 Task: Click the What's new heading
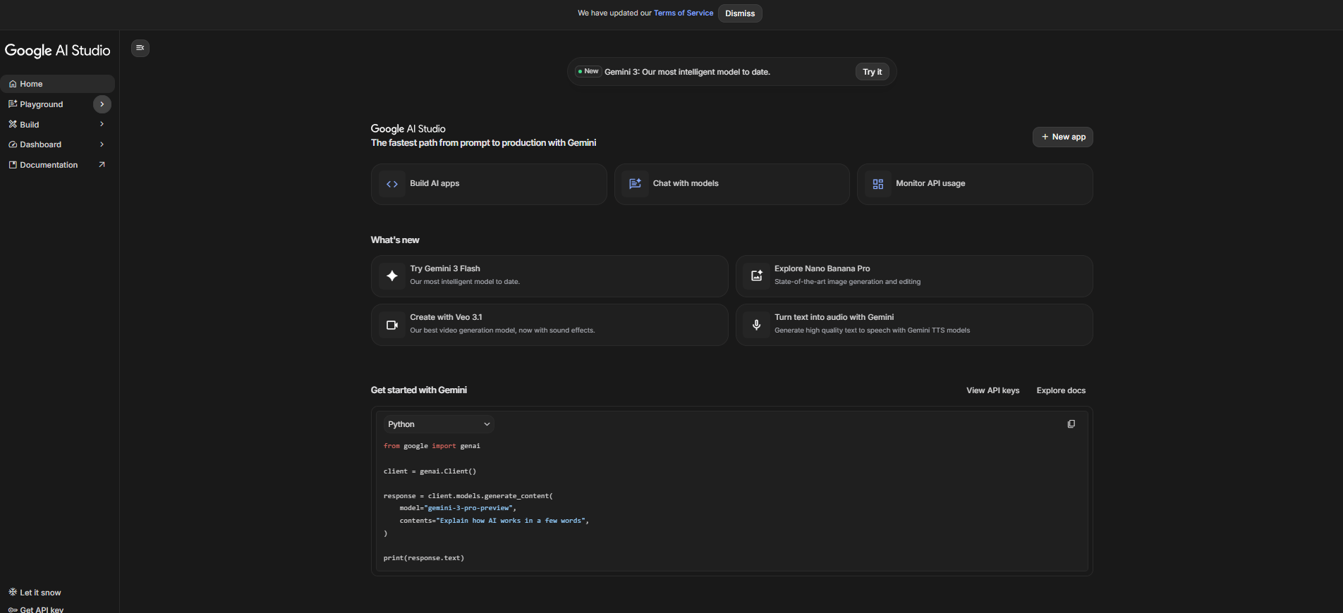pos(395,240)
